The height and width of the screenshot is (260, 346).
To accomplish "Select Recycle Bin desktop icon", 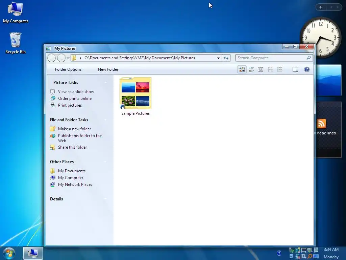I will click(16, 43).
